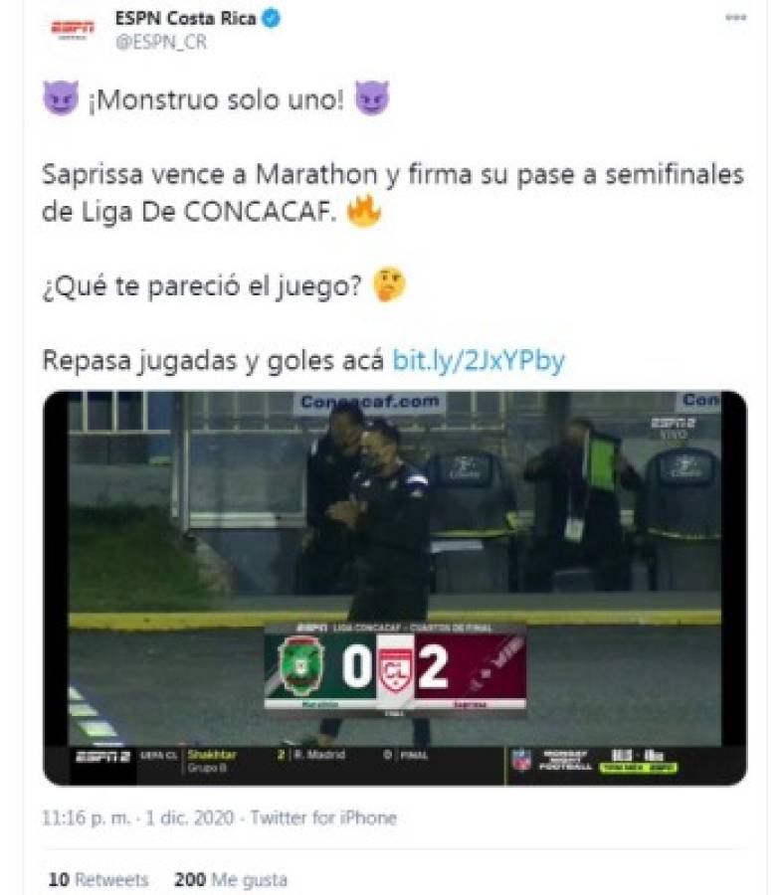
Task: Click the Marathon crest in scoreboard
Action: coord(300,668)
